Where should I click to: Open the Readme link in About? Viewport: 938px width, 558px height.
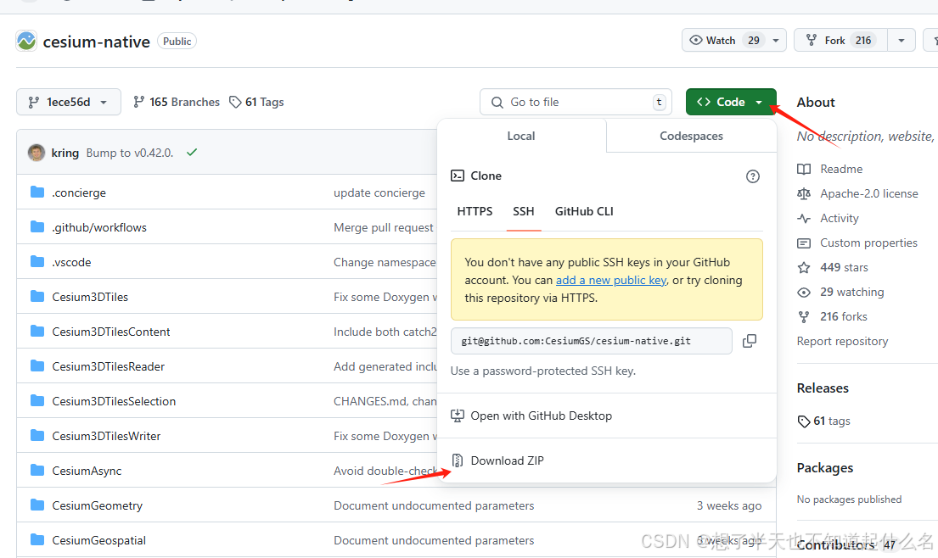(841, 169)
